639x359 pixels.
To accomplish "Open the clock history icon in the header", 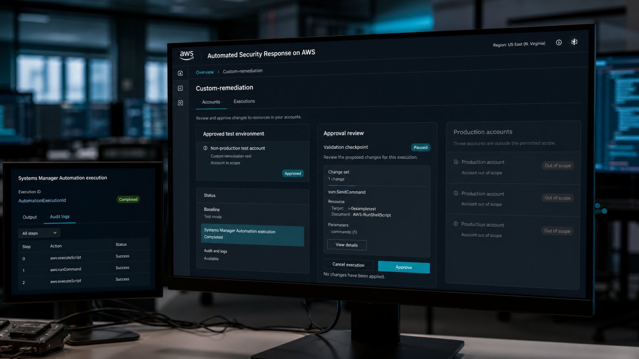I will 559,42.
